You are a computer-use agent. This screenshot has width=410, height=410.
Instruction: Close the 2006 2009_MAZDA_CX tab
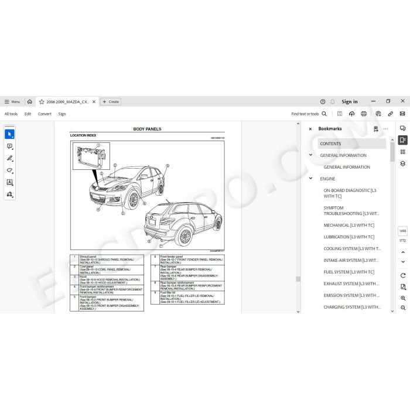pyautogui.click(x=94, y=102)
